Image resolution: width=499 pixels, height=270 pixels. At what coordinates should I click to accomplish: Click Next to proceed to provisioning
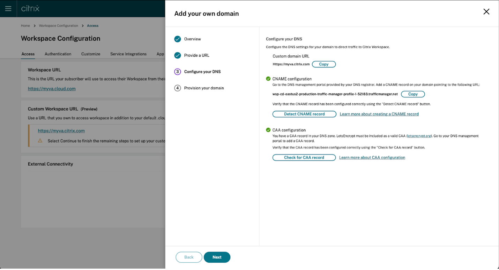point(217,257)
